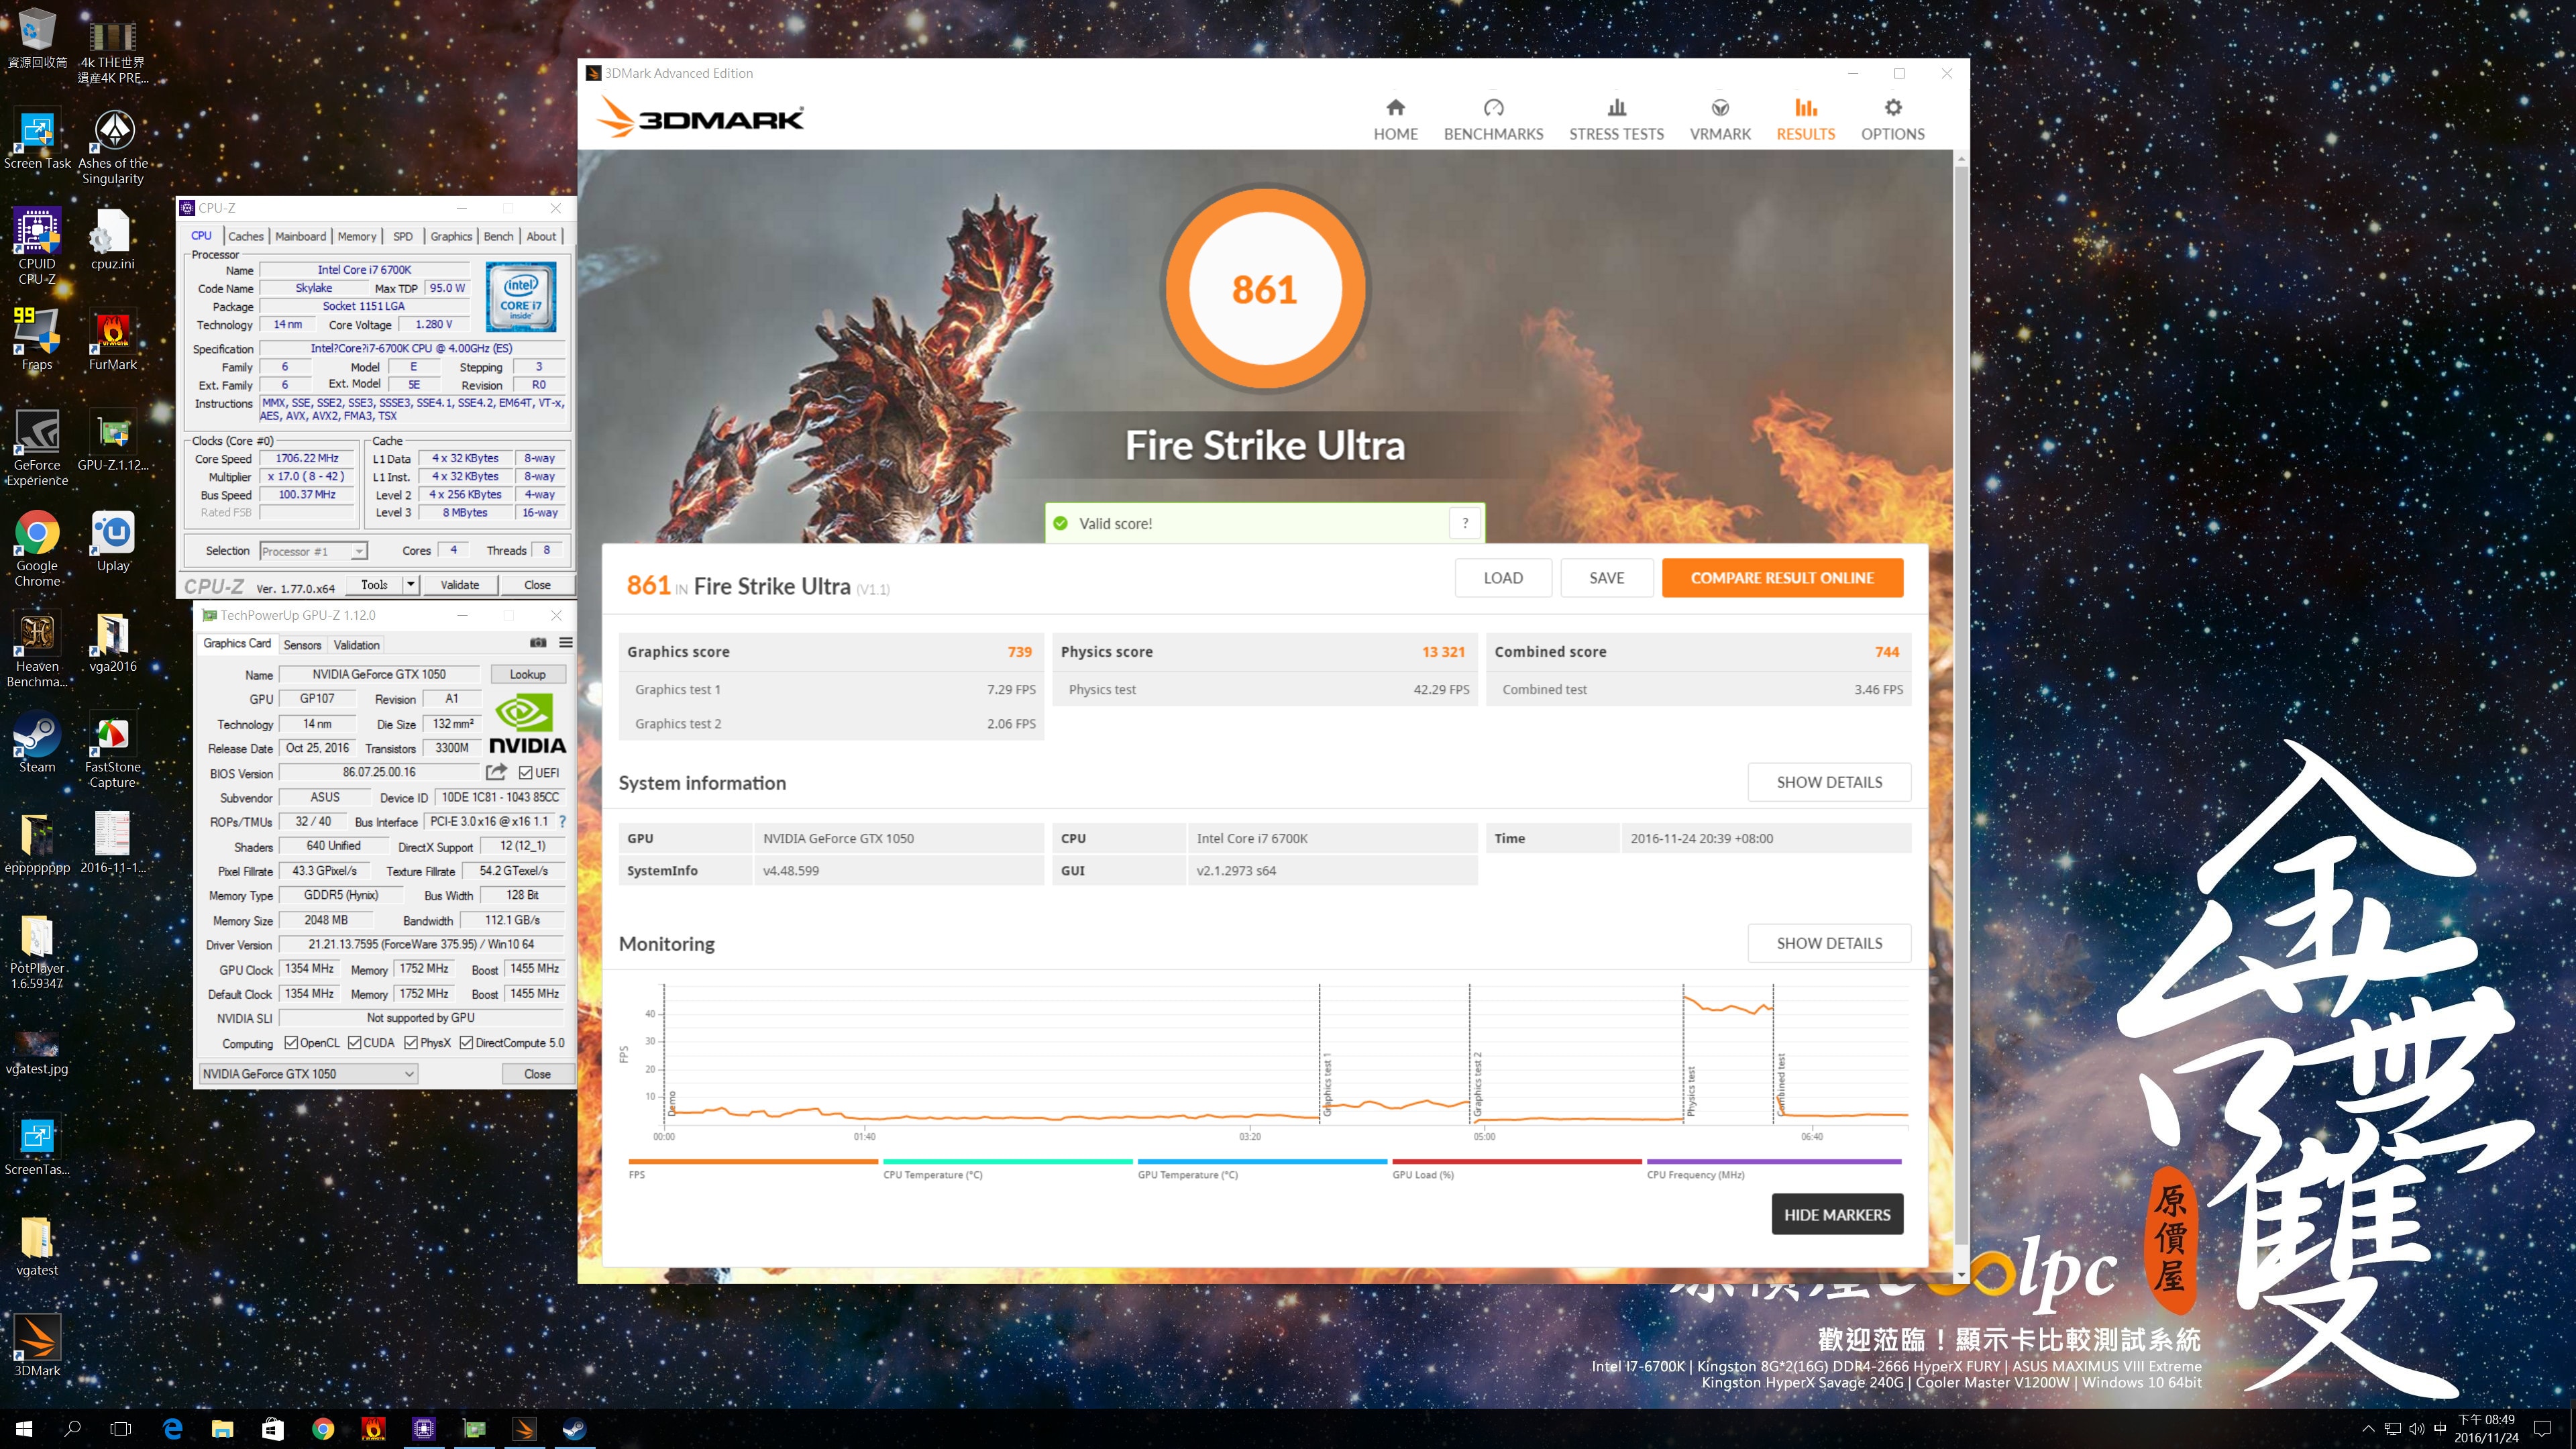Click the GPU-Z screenshot camera icon
Image resolution: width=2576 pixels, height=1449 pixels.
(538, 643)
